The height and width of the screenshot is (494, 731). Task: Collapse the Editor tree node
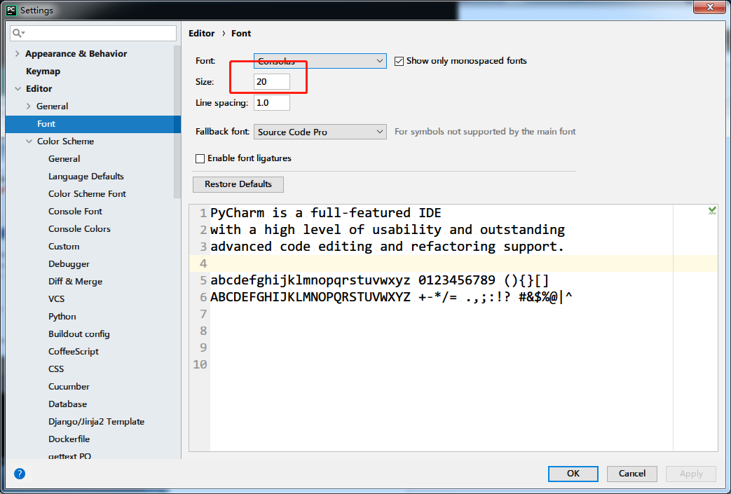pos(18,88)
